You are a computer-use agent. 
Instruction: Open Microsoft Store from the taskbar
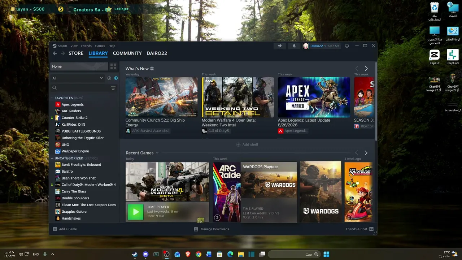click(219, 254)
